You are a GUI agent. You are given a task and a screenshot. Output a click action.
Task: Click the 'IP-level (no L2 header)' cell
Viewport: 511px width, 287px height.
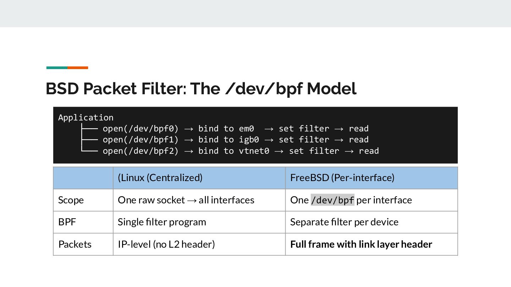coord(166,244)
